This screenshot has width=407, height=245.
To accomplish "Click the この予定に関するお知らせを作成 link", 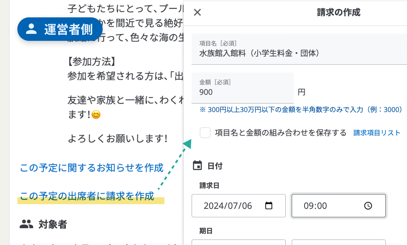I will click(x=92, y=168).
